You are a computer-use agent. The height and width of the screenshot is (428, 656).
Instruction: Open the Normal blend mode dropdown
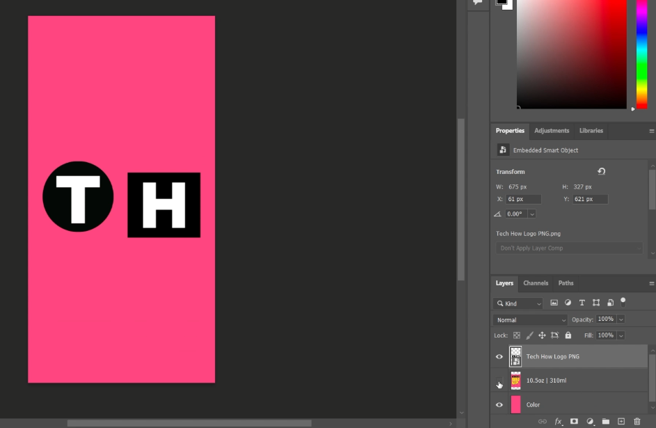click(x=530, y=320)
